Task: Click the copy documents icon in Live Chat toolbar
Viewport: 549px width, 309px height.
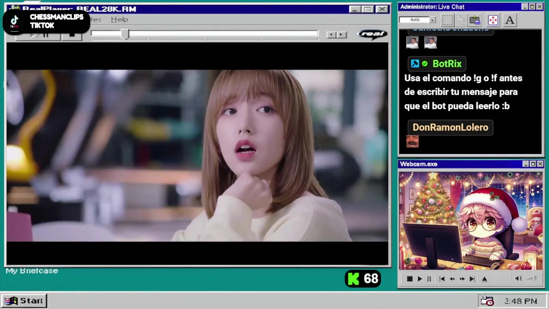Action: (461, 20)
